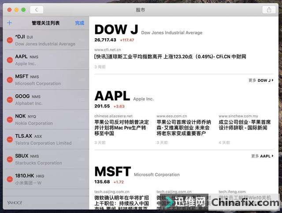The height and width of the screenshot is (213, 282).
Task: Click the 201.55 AAPL price
Action: (x=102, y=106)
